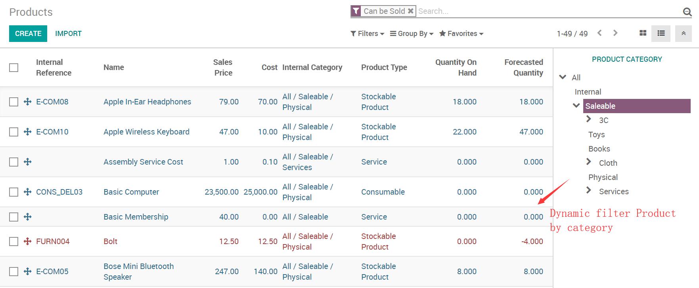Toggle the select-all checkbox in header
Viewport: 699px width, 288px height.
tap(14, 68)
